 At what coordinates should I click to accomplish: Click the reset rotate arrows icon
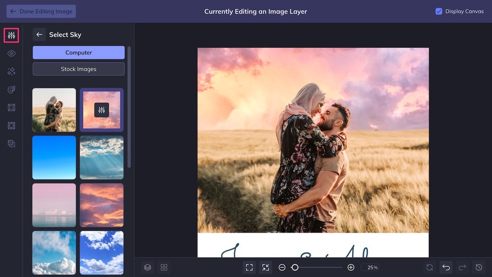pos(429,267)
